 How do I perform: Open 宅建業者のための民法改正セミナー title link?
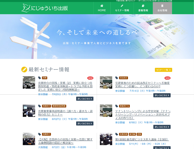click(143, 84)
